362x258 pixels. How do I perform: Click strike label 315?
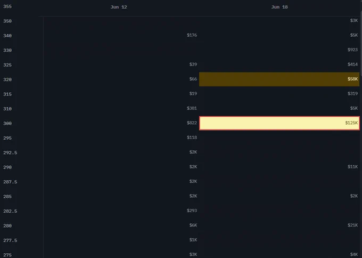coord(7,94)
